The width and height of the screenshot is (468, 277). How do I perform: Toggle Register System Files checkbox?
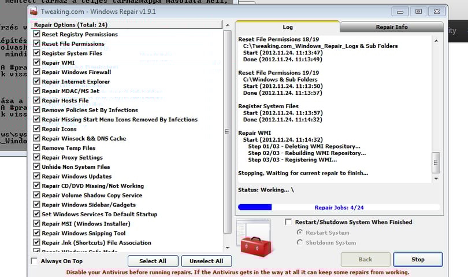tap(36, 53)
